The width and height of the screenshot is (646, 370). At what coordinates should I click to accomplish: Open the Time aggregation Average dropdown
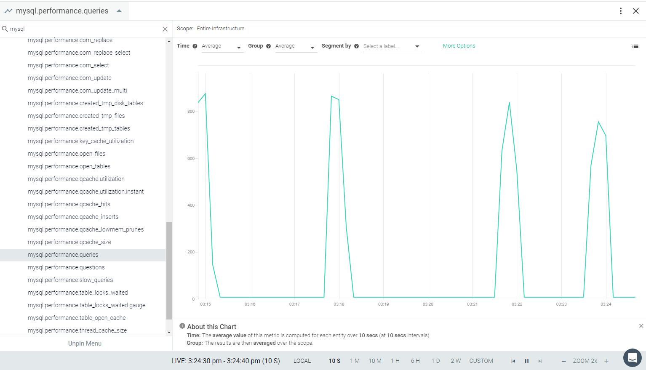click(222, 46)
